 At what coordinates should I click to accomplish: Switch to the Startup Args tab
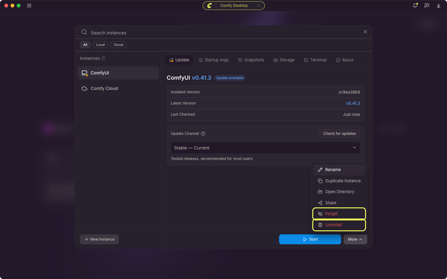tap(214, 60)
